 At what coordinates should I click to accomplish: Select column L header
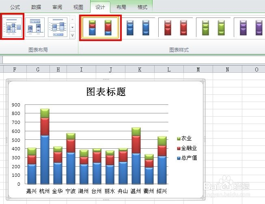pyautogui.click(x=169, y=69)
